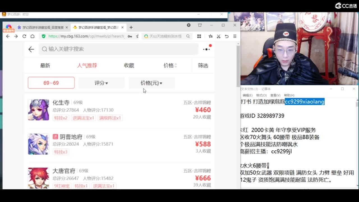
Task: Click the Notepad vertical scrollbar
Action: [x=357, y=104]
